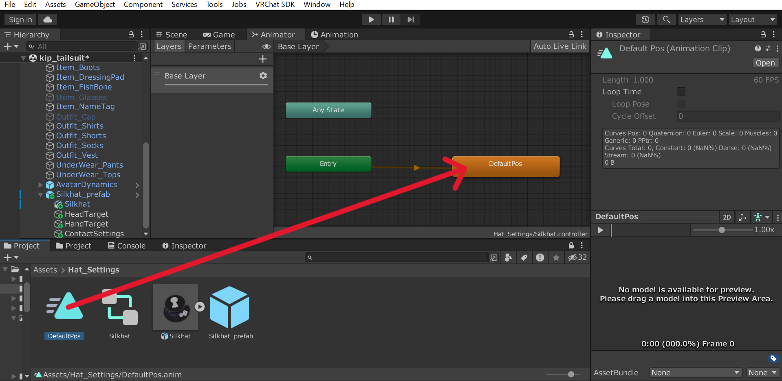
Task: Open the Layout dropdown
Action: click(x=752, y=19)
